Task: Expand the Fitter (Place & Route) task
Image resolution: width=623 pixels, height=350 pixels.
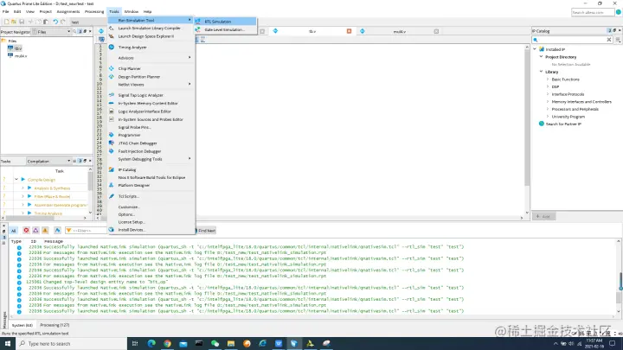Action: [x=22, y=196]
